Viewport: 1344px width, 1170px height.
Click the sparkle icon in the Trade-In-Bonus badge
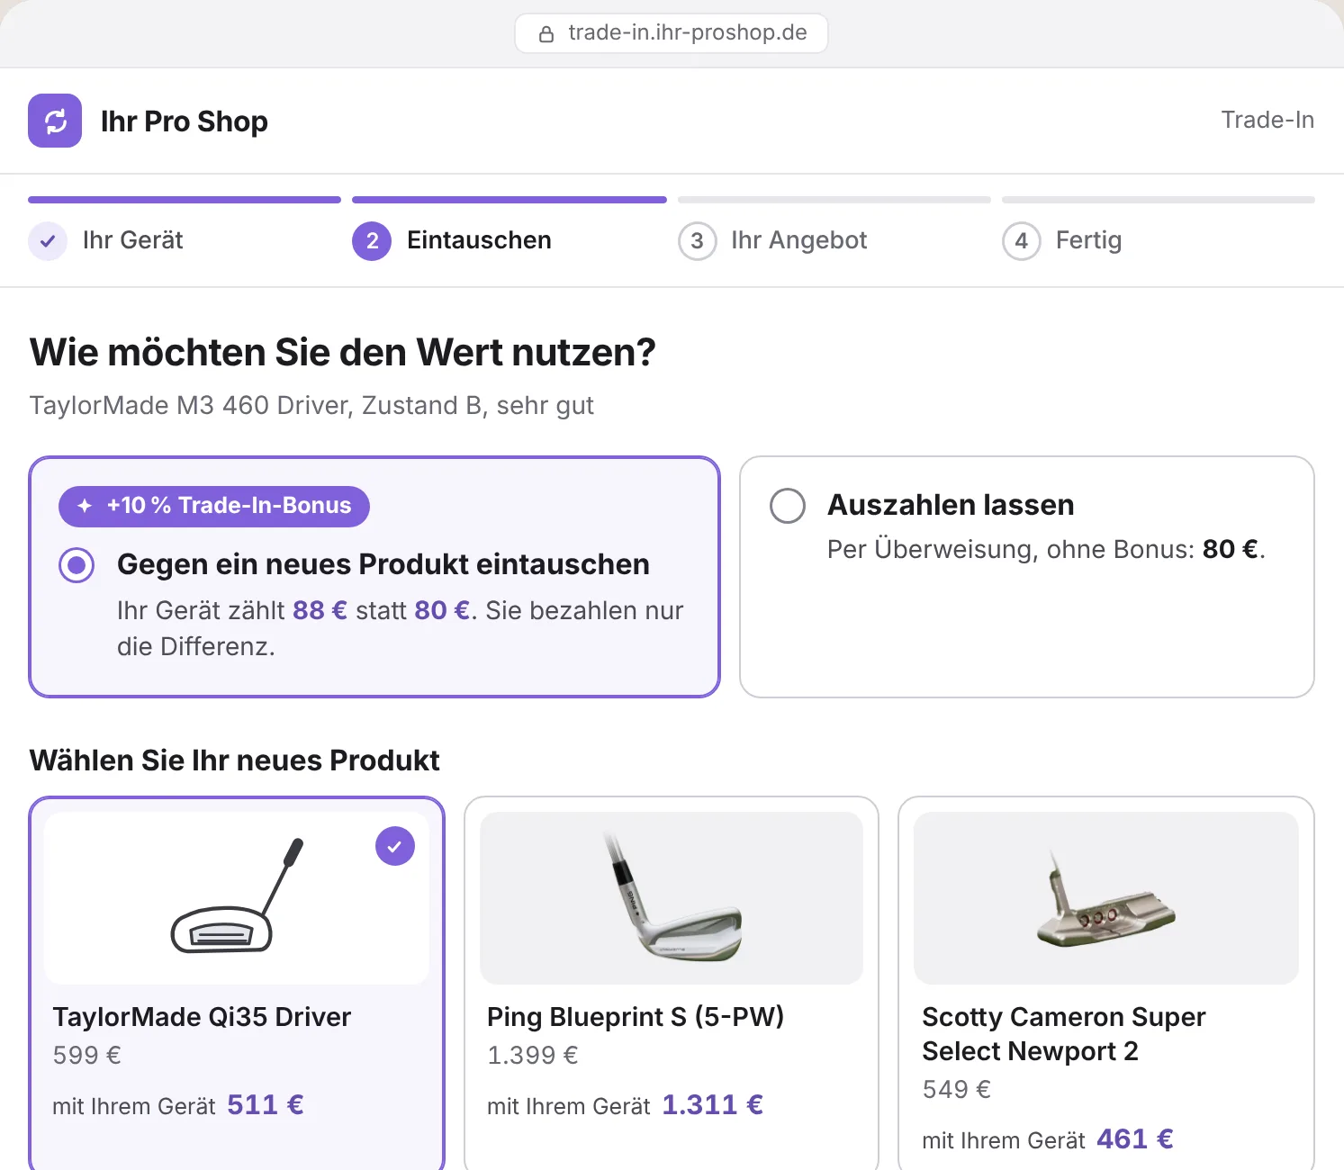pos(85,506)
